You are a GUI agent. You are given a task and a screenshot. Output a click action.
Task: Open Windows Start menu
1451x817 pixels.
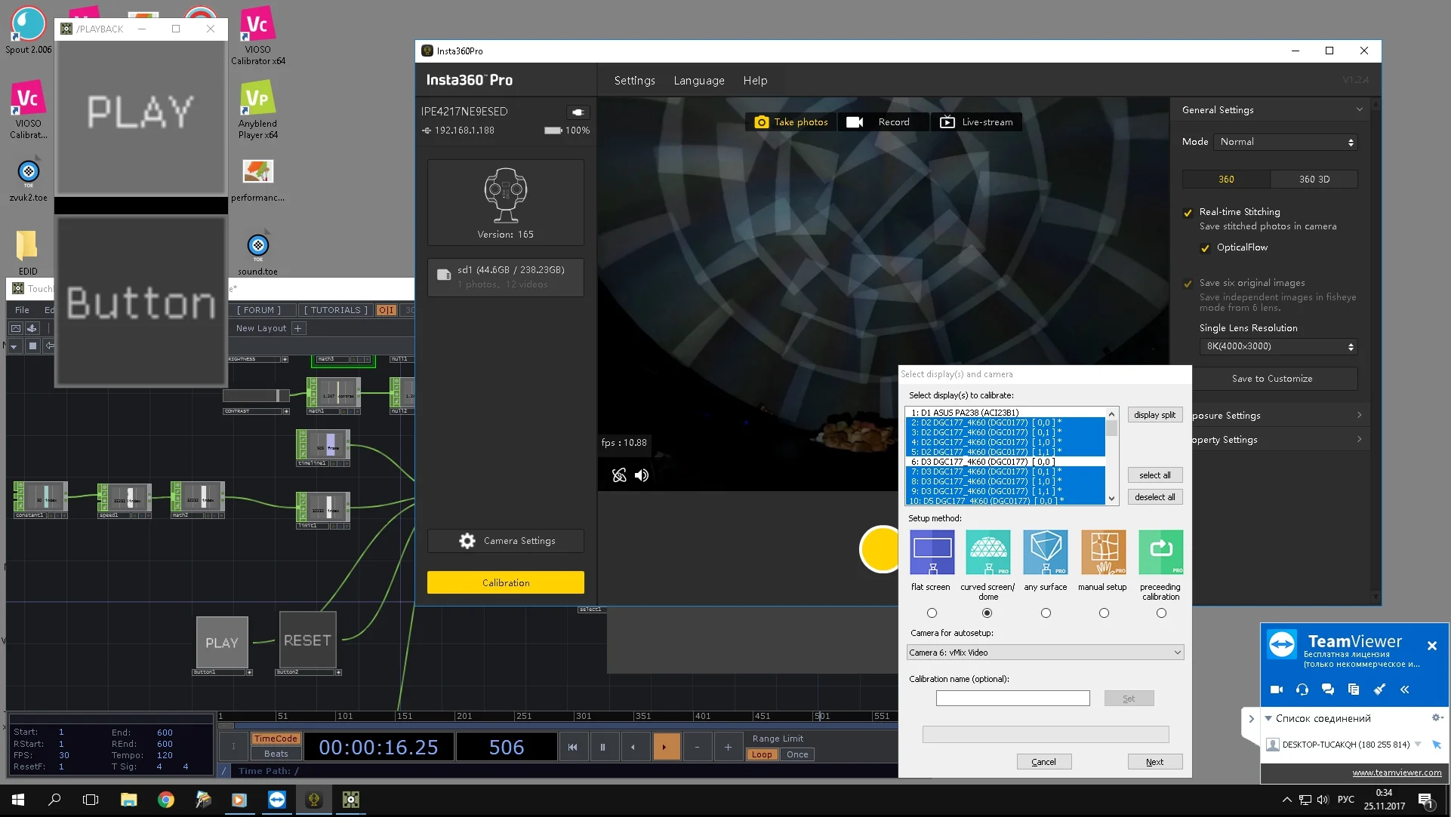pyautogui.click(x=18, y=800)
